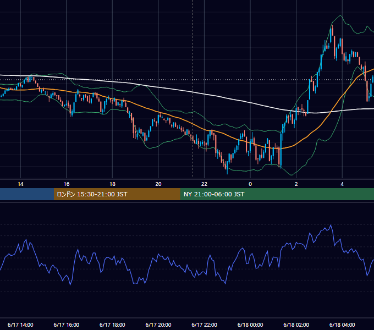Click the hour label 22 on the price chart axis
This screenshot has width=374, height=330.
click(204, 184)
